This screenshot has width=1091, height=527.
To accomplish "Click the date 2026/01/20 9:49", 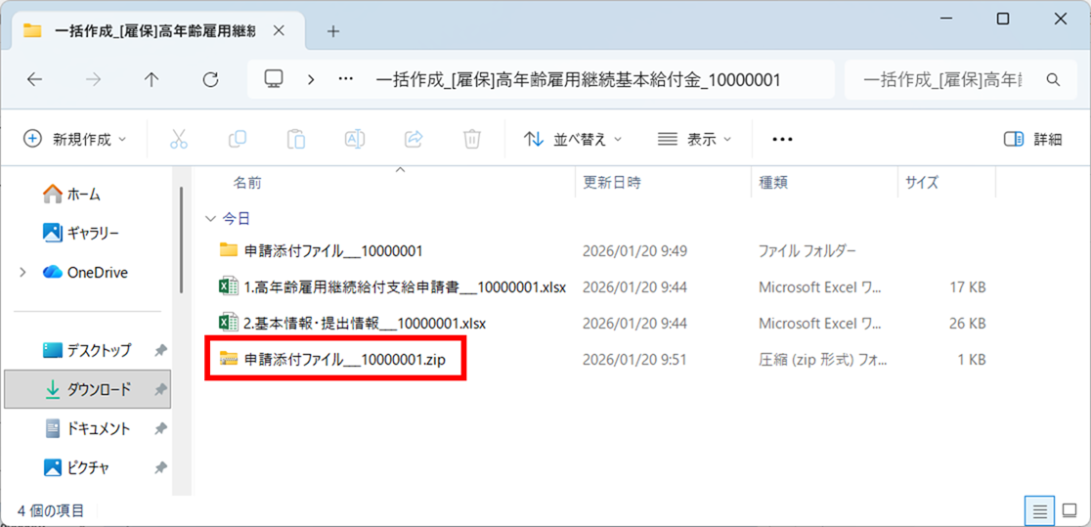I will click(634, 250).
